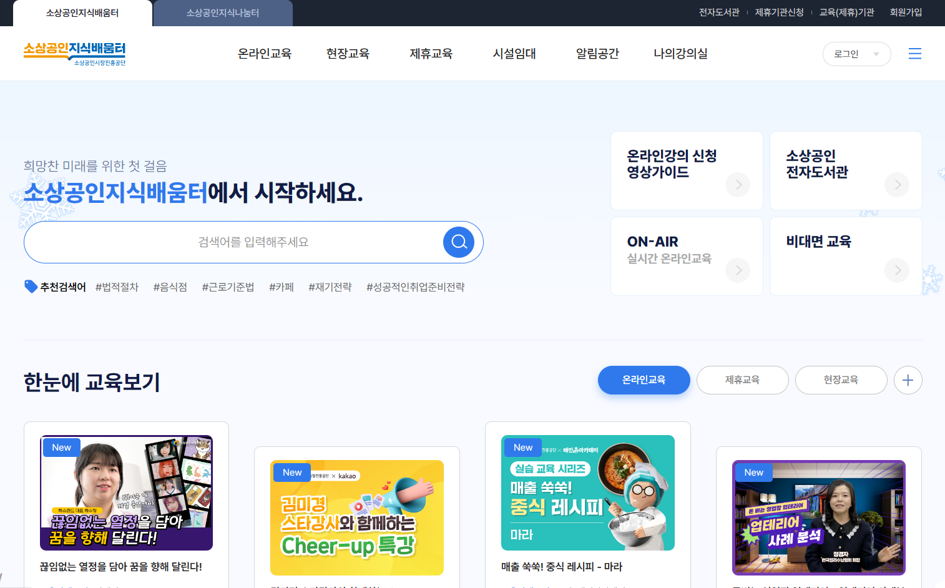This screenshot has width=945, height=588.
Task: Switch to the 소상공인지식나눔터 tab
Action: (x=222, y=12)
